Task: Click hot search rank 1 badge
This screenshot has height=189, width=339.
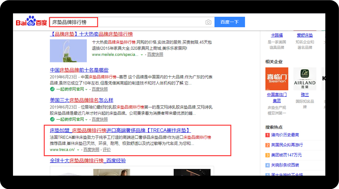Action: click(267, 135)
